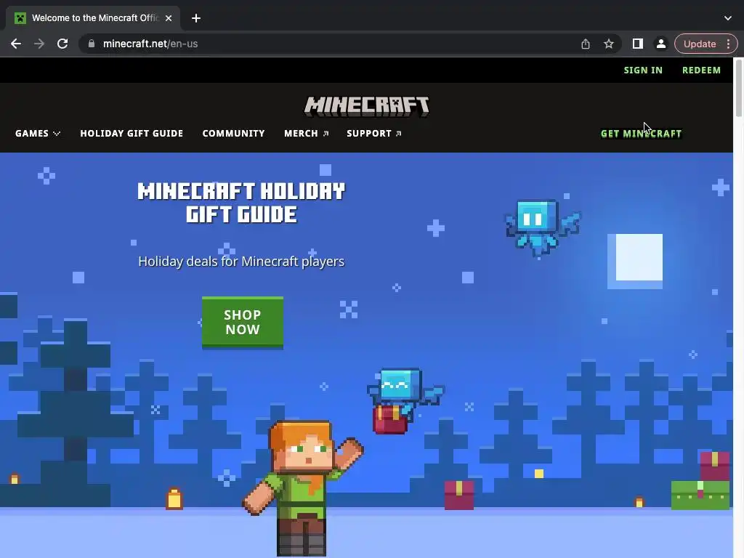The image size is (744, 558).
Task: Click the creeper favicon on the tab
Action: coord(20,18)
